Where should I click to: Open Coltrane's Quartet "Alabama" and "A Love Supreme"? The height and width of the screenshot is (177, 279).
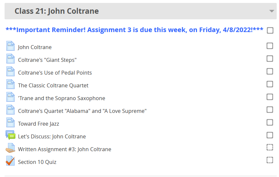coord(82,111)
